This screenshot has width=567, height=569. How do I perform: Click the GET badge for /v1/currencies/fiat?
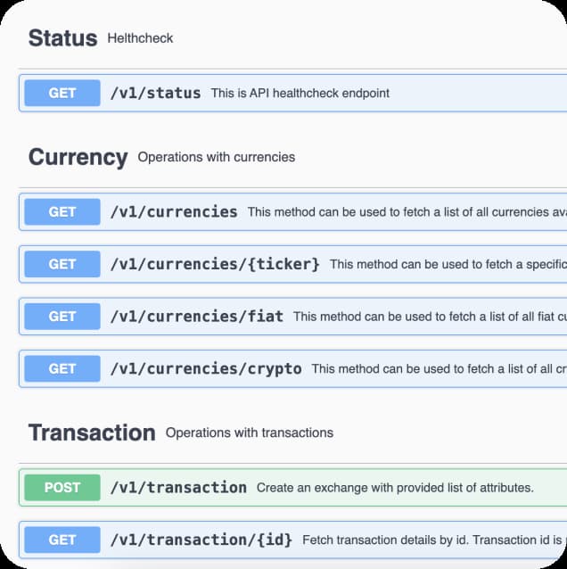[x=62, y=317]
